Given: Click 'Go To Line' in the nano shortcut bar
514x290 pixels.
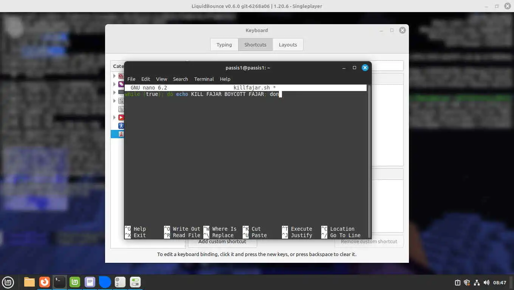Looking at the screenshot, I should click(x=345, y=235).
